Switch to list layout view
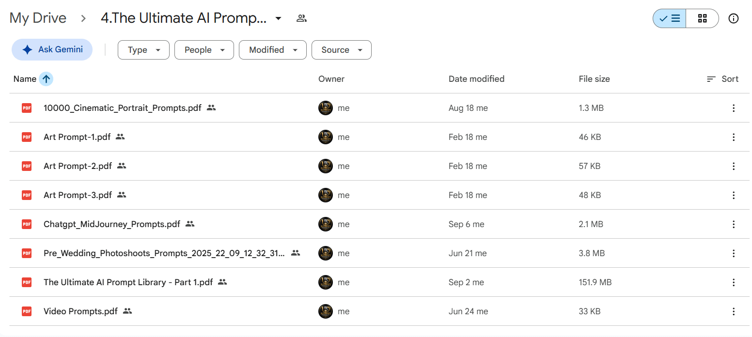Screen dimensions: 752x337 point(670,18)
